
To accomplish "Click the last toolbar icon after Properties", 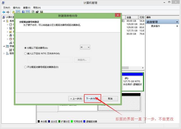I will (x=42, y=12).
